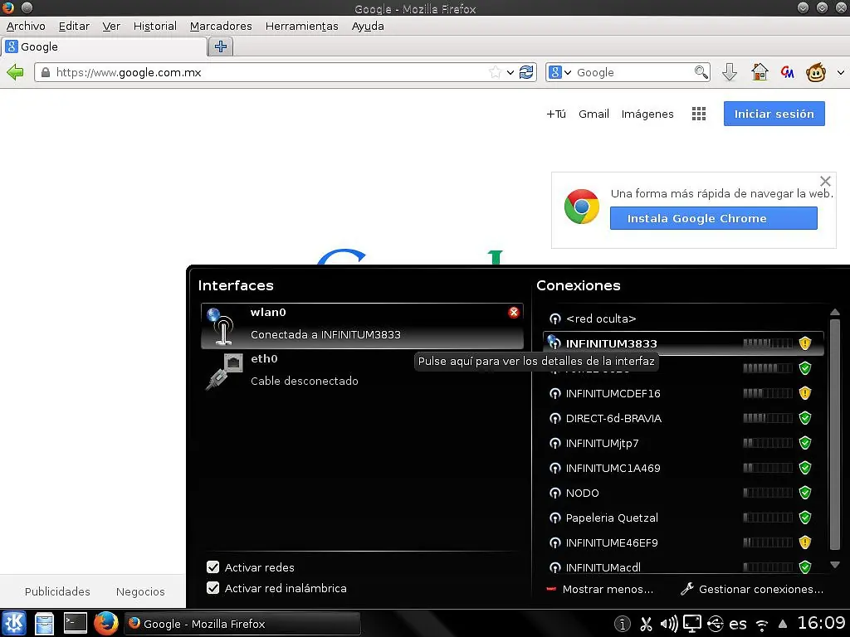
Task: Select the <red oculta> connection
Action: [x=683, y=318]
